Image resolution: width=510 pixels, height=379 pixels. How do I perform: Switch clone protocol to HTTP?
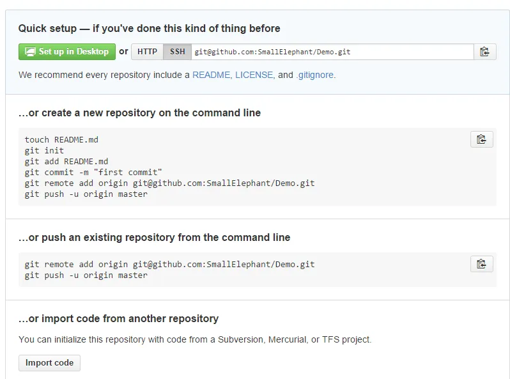(147, 52)
